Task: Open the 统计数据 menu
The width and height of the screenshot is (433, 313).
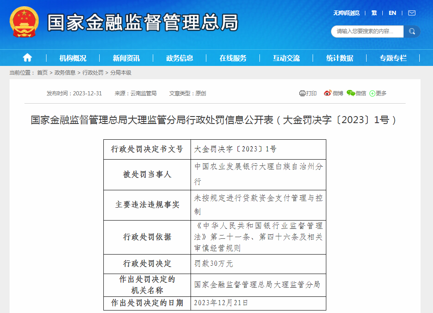Action: pyautogui.click(x=340, y=58)
